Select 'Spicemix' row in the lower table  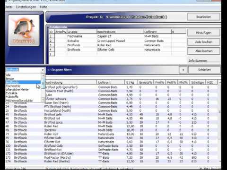(111, 130)
